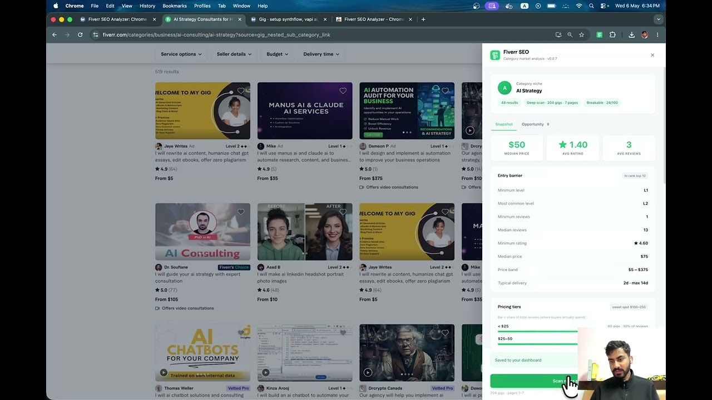Open macOS Spotlight search
The image size is (712, 400).
coord(591,6)
